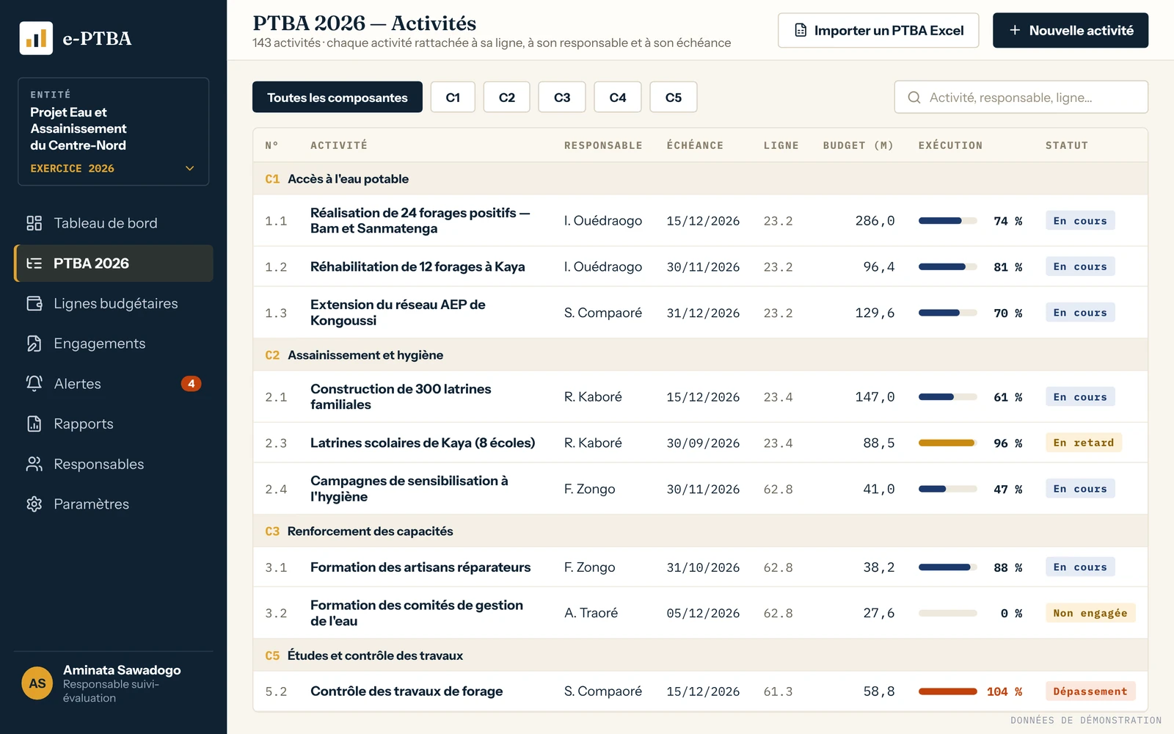Open Rapports file-chart icon
The height and width of the screenshot is (734, 1174).
pyautogui.click(x=34, y=424)
